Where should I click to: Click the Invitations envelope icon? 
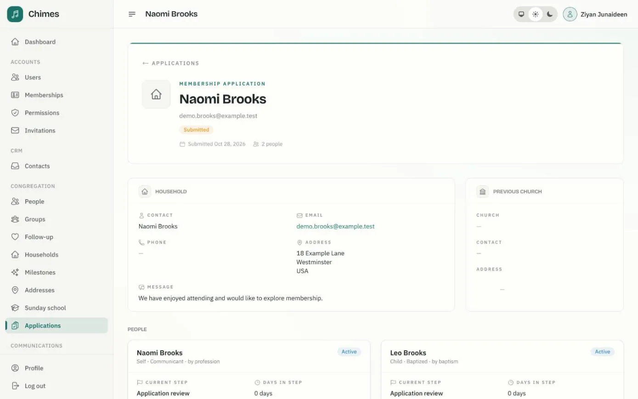15,131
